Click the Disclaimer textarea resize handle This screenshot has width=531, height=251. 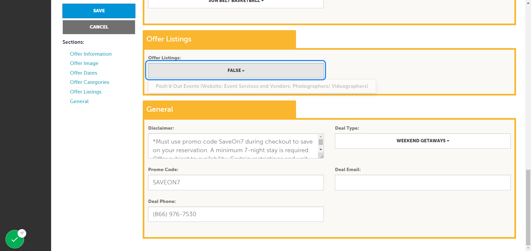coord(321,156)
